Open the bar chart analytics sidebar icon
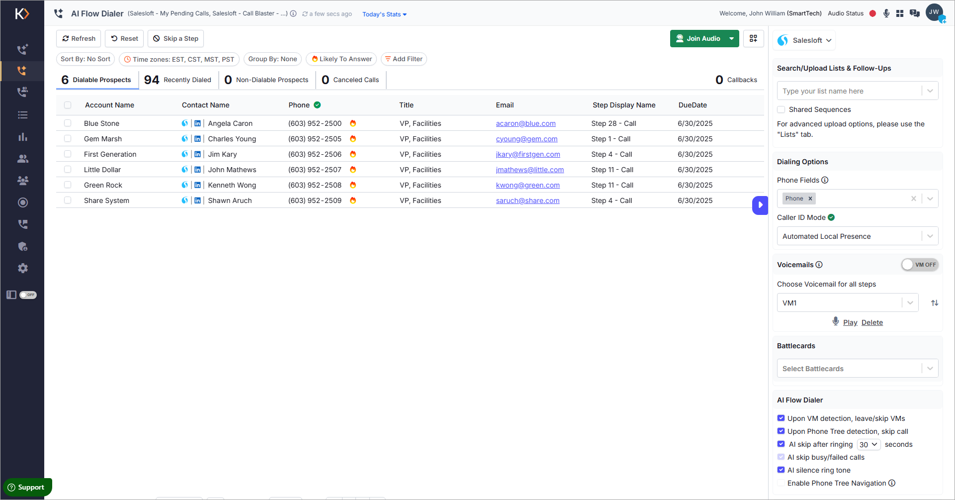Image resolution: width=955 pixels, height=500 pixels. point(22,137)
